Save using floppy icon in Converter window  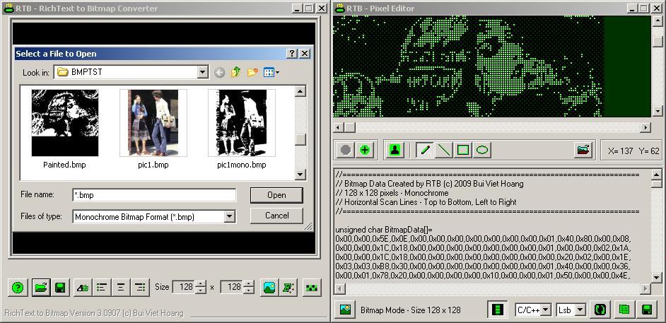tap(60, 288)
